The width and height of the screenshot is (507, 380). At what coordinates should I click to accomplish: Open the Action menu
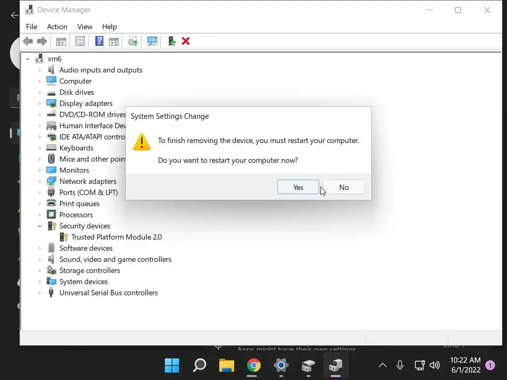[x=57, y=27]
